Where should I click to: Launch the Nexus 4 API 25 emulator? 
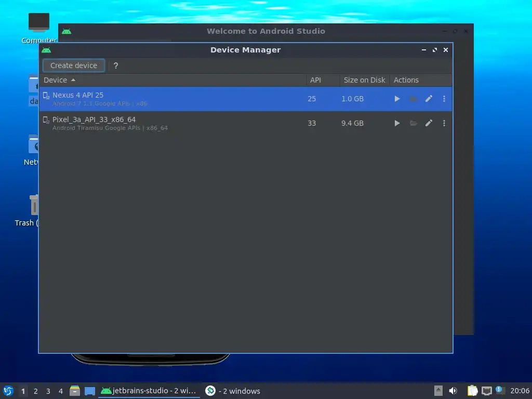coord(397,99)
